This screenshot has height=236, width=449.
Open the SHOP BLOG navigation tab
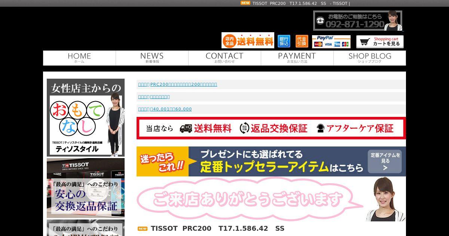pyautogui.click(x=370, y=58)
